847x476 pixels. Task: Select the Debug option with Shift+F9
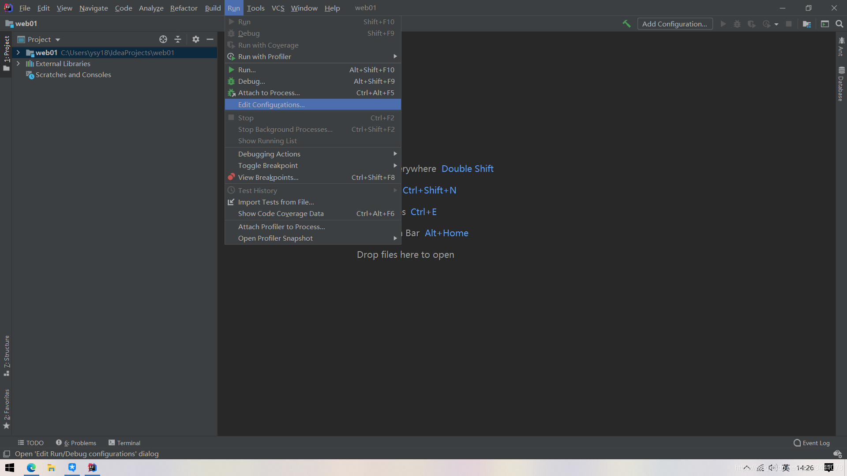click(313, 33)
